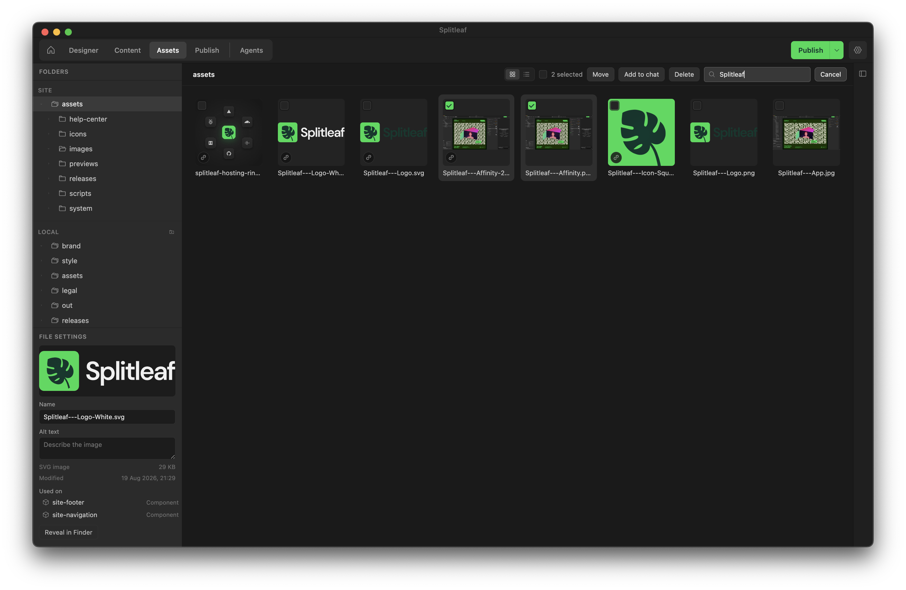
Task: Expand the previews folder
Action: click(x=49, y=164)
